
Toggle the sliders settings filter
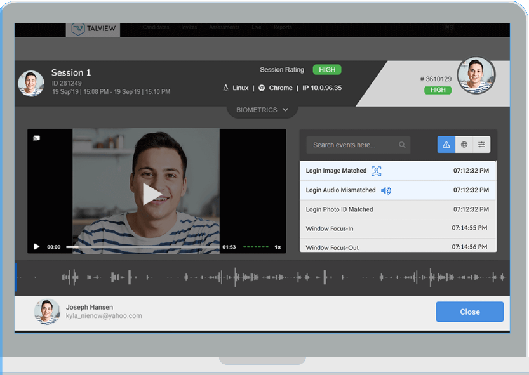pos(482,145)
